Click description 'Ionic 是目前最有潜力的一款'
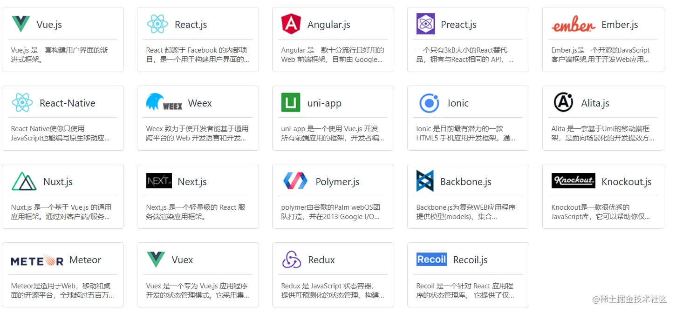This screenshot has height=313, width=676. coord(466,133)
